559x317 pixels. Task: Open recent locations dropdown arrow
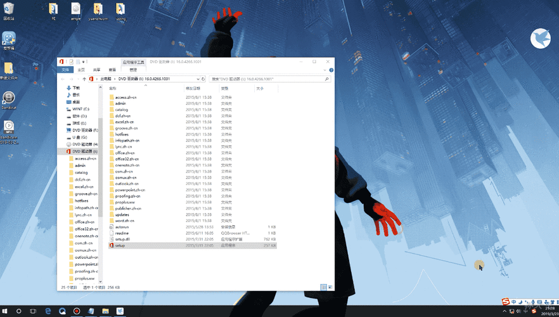pos(78,79)
